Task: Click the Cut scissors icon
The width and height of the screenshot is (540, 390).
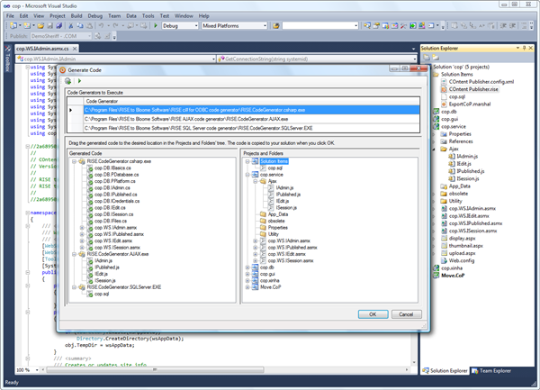Action: (x=71, y=25)
